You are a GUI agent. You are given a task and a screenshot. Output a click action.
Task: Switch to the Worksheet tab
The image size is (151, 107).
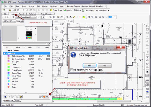(x=32, y=14)
